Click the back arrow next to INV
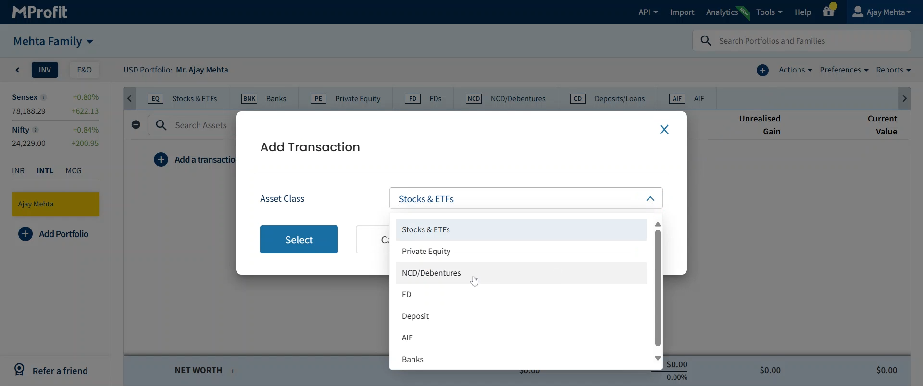923x386 pixels. 18,70
